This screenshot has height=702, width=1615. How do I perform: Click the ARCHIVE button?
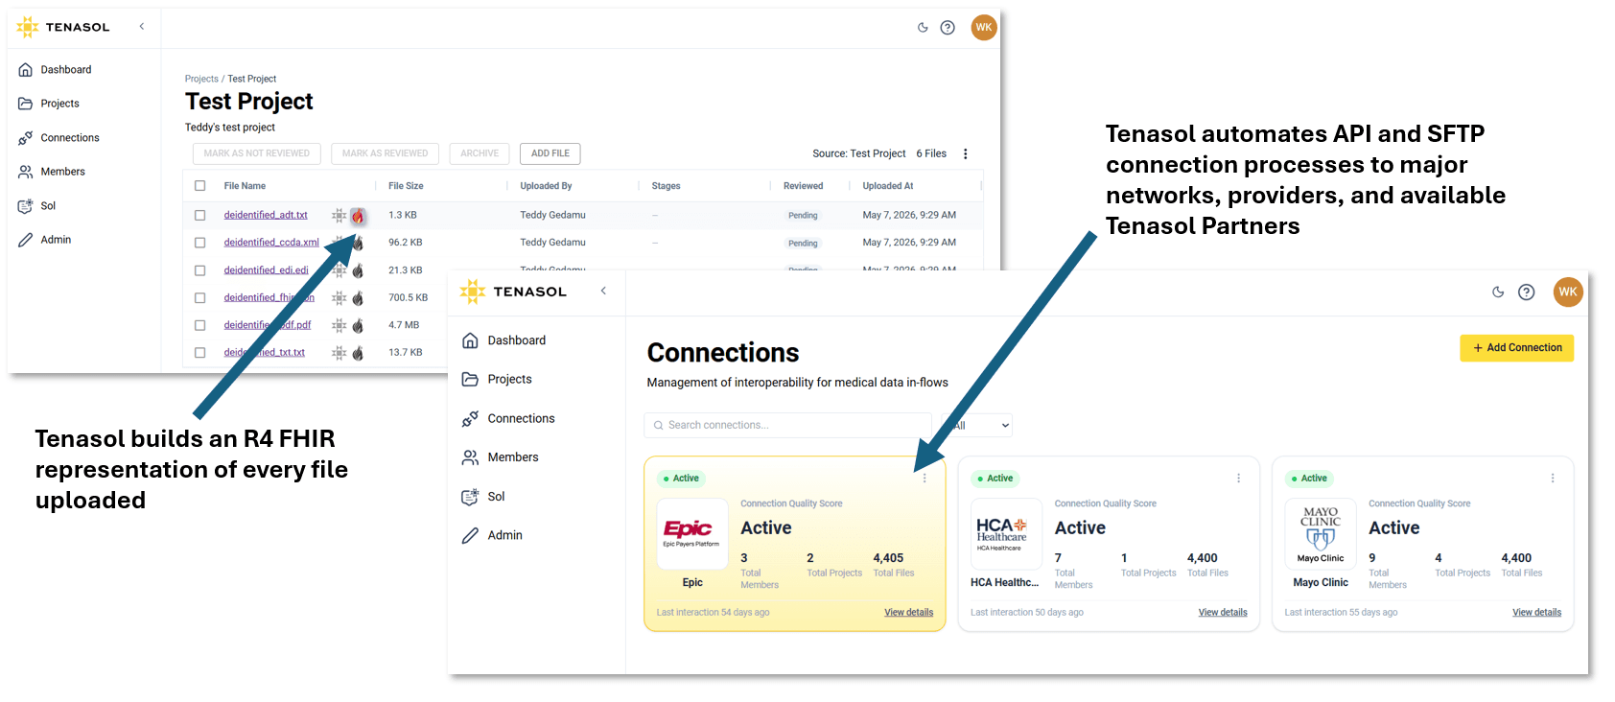click(x=480, y=153)
